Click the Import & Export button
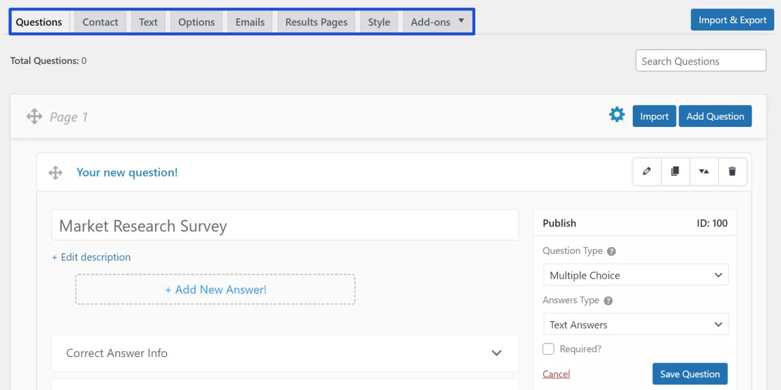 732,20
